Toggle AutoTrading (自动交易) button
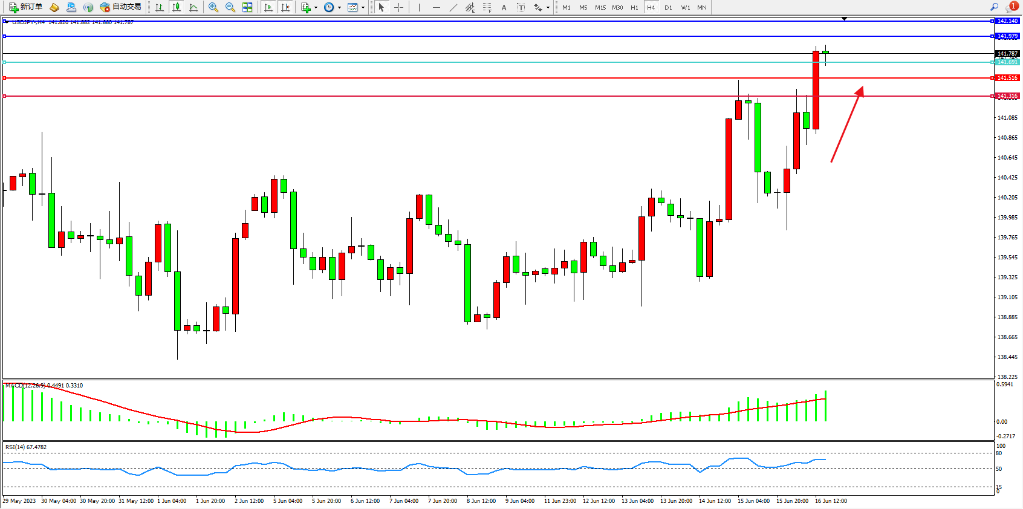The image size is (1023, 509). [120, 7]
